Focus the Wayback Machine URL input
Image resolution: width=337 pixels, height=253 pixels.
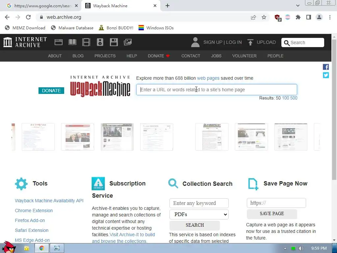point(217,90)
